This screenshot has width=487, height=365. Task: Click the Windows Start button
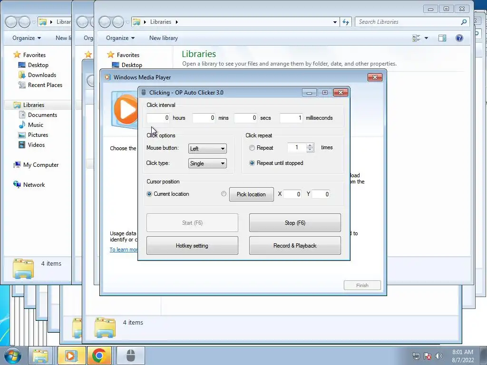point(13,355)
